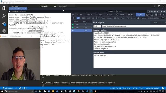166x93 pixels.
Task: Toggle the Media network filter
Action: tap(116, 18)
